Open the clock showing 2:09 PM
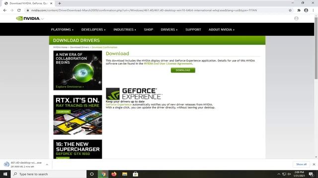 click(299, 174)
